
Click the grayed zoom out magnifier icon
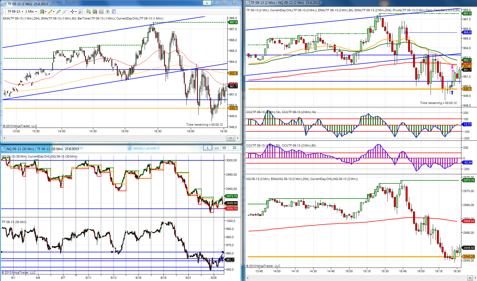pos(65,12)
